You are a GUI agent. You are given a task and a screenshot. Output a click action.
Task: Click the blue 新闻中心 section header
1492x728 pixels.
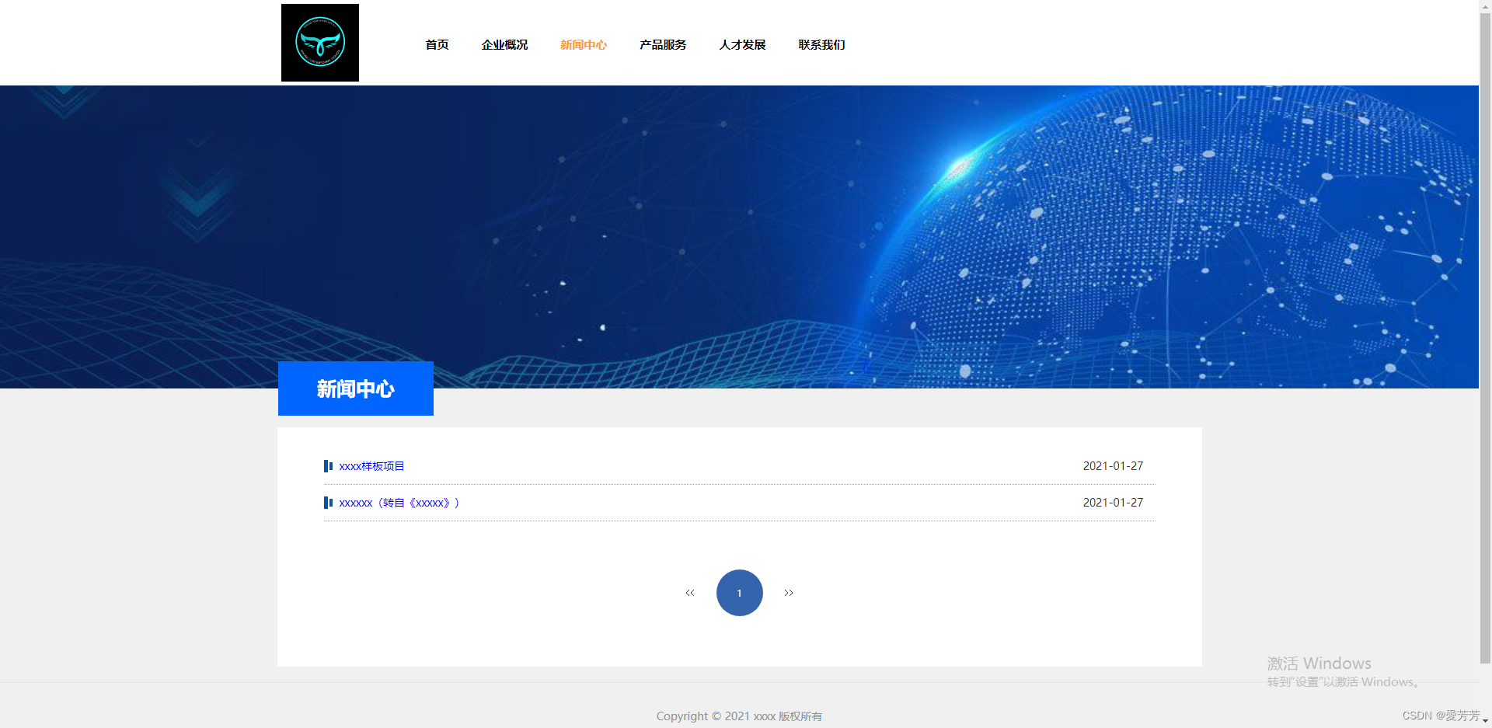click(x=356, y=388)
